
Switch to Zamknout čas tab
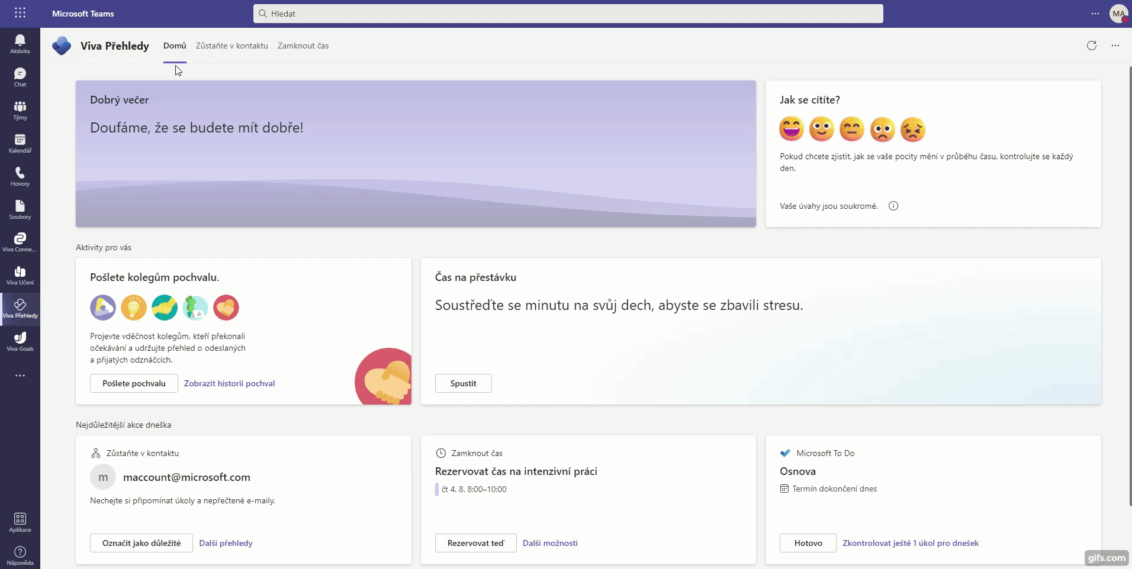click(303, 46)
